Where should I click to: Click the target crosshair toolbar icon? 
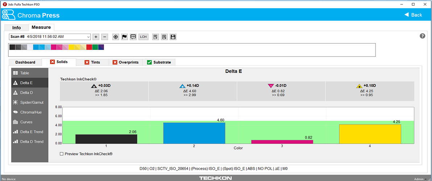[x=116, y=37]
